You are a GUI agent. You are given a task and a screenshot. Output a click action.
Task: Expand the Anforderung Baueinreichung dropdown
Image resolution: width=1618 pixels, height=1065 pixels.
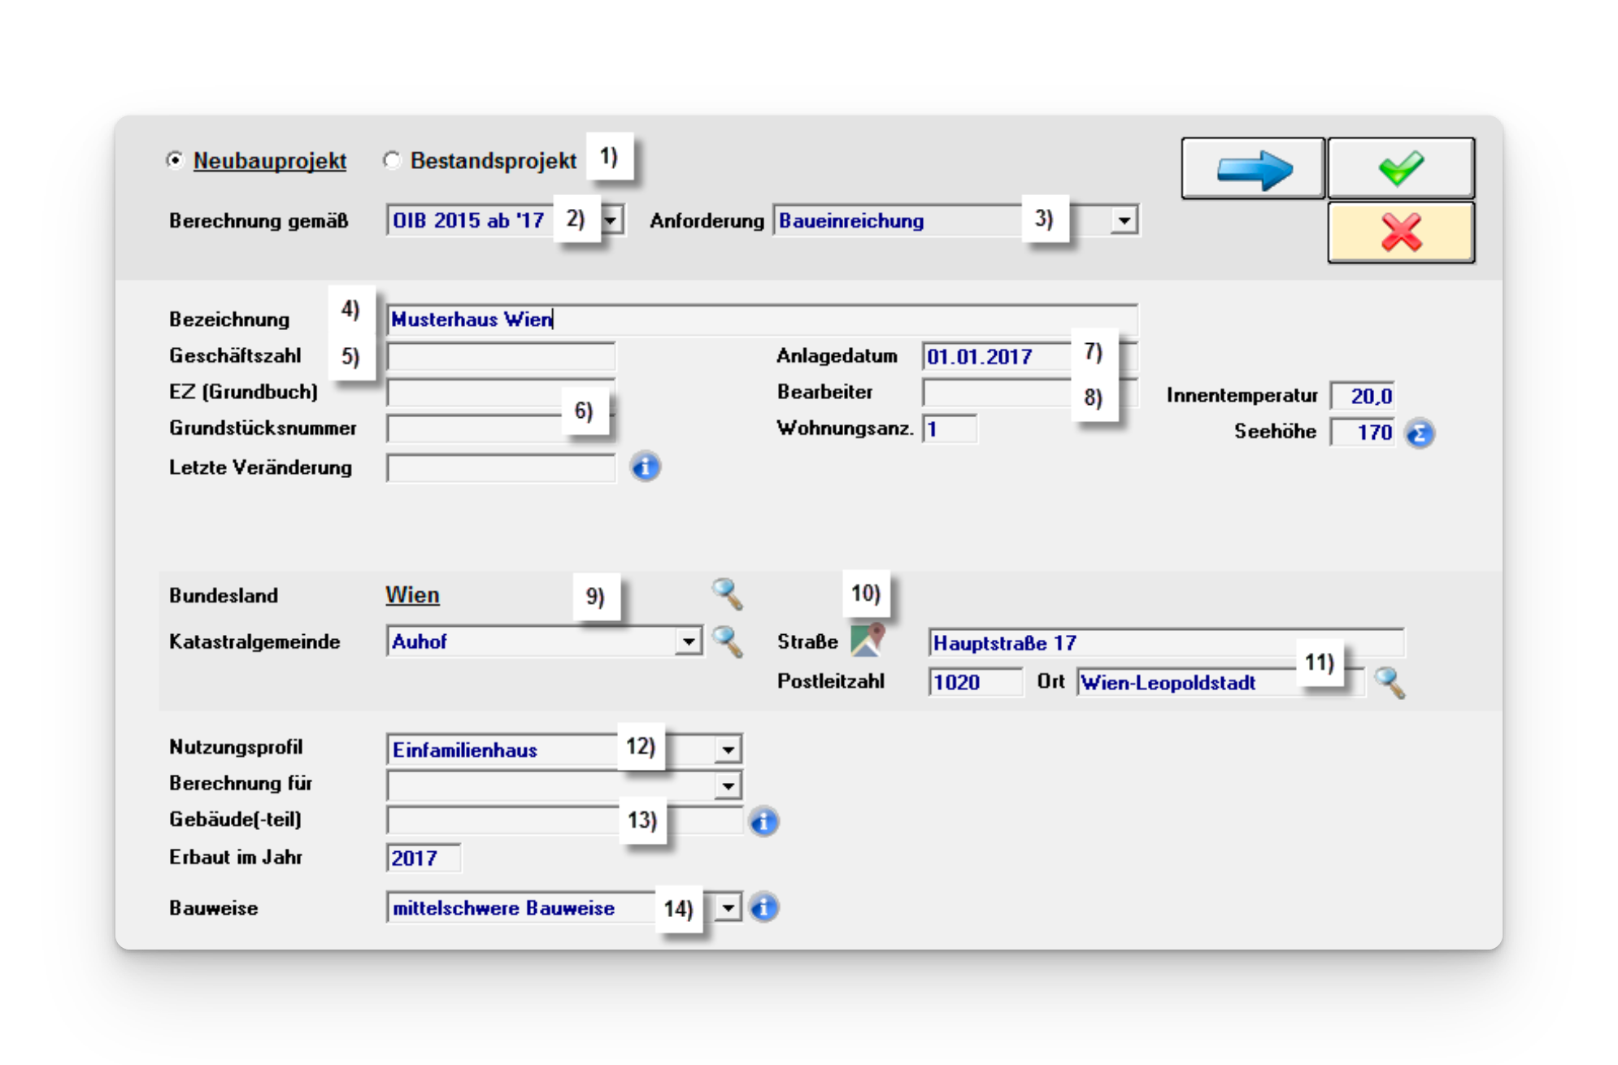click(x=1124, y=220)
